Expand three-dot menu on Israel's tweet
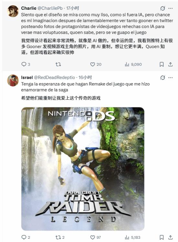The height and width of the screenshot is (242, 178). [171, 78]
